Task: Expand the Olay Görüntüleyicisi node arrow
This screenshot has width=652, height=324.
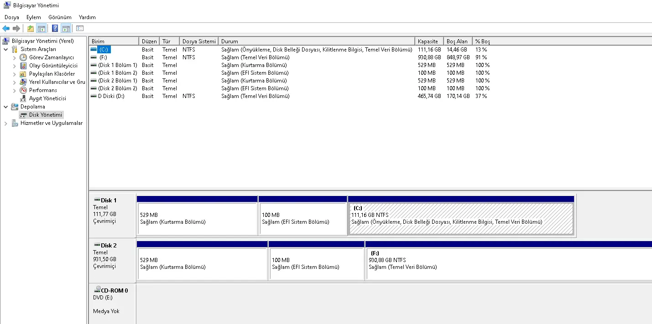Action: [15, 66]
